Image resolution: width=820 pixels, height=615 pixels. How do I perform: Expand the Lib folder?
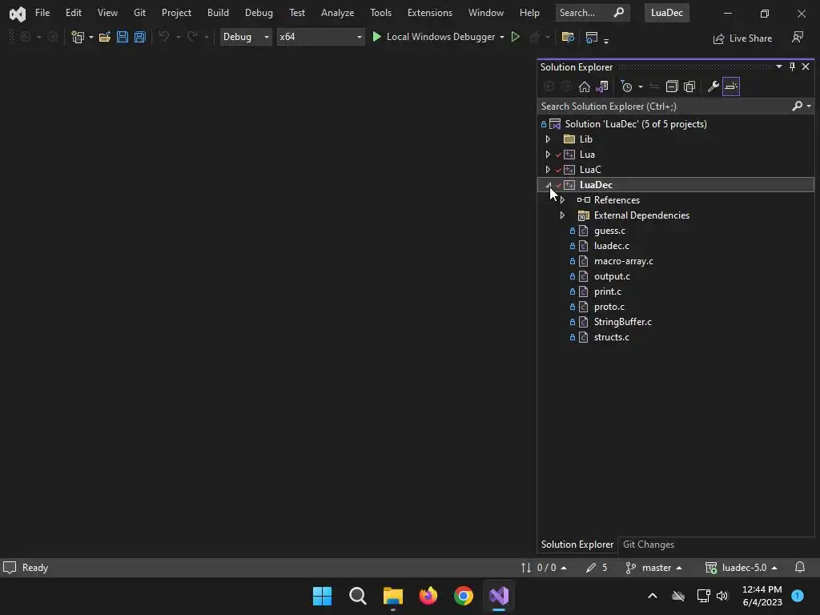coord(548,139)
